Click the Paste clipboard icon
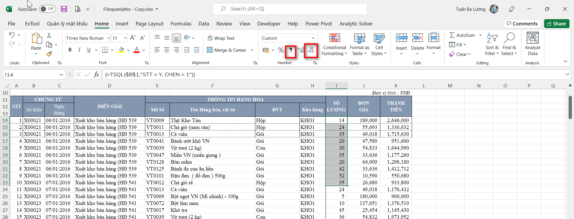This screenshot has height=219, width=574. point(36,38)
